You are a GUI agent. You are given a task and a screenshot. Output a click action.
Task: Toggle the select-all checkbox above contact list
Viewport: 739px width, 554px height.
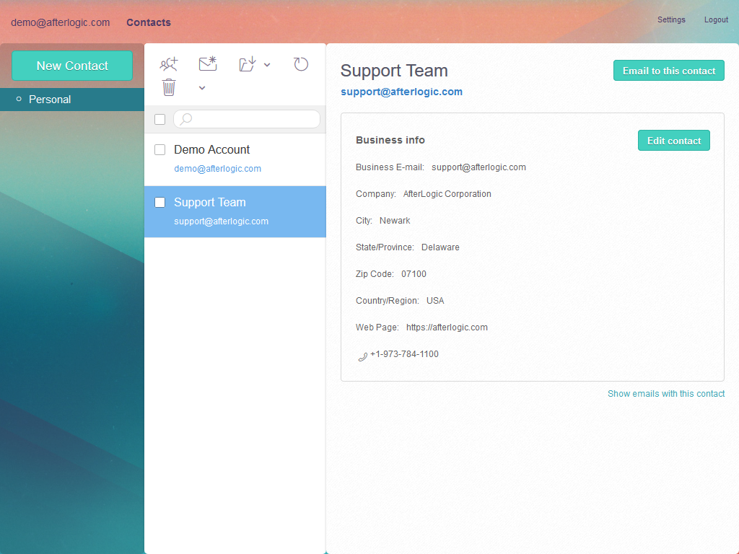click(159, 119)
